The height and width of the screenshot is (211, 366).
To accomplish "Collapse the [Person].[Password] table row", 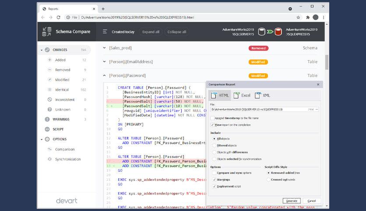I will point(104,75).
